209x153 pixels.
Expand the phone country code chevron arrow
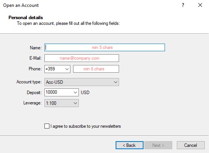point(67,69)
